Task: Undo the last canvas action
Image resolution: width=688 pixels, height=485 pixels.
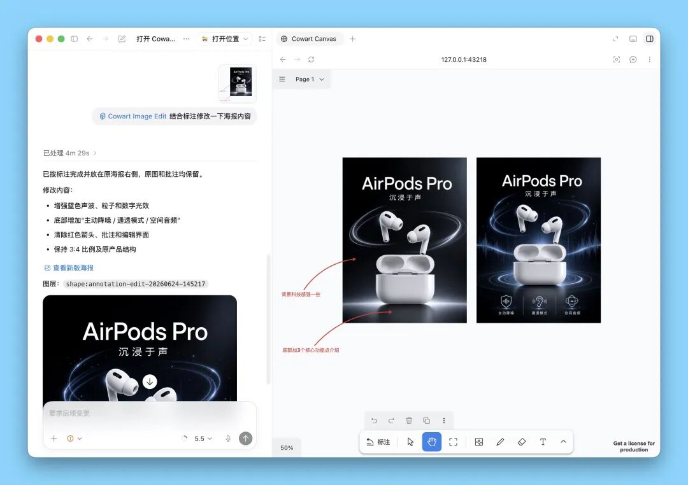Action: pyautogui.click(x=375, y=421)
